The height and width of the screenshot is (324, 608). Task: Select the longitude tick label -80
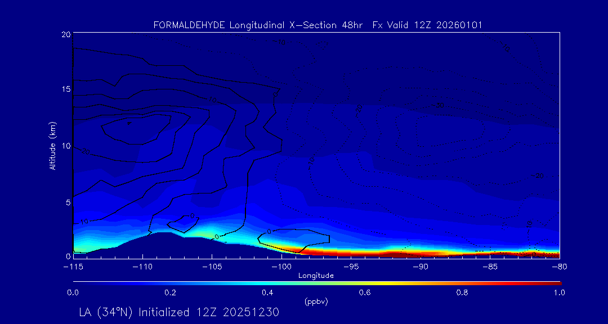click(559, 267)
